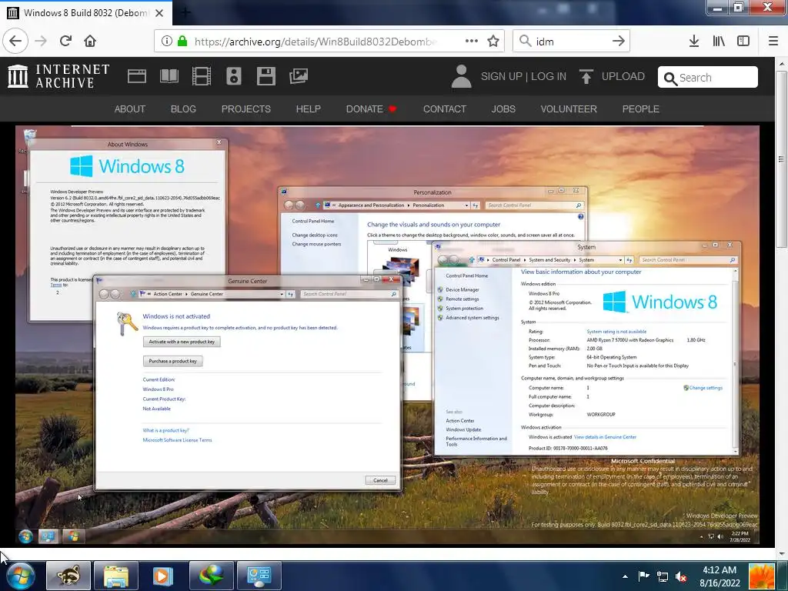The image size is (788, 591).
Task: Click 'Purchase a product key' in the screenshot
Action: [x=173, y=361]
